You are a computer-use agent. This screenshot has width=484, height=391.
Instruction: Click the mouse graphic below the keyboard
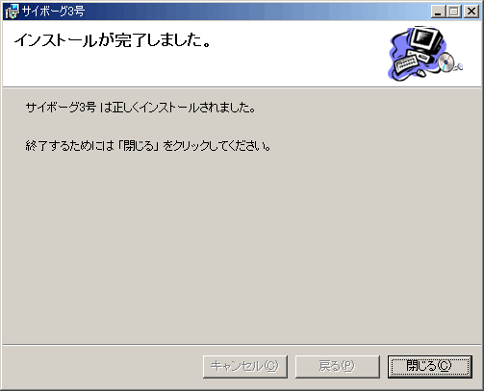(421, 73)
